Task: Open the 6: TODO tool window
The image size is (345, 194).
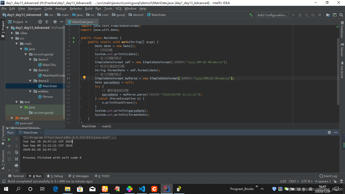Action: tap(102, 176)
